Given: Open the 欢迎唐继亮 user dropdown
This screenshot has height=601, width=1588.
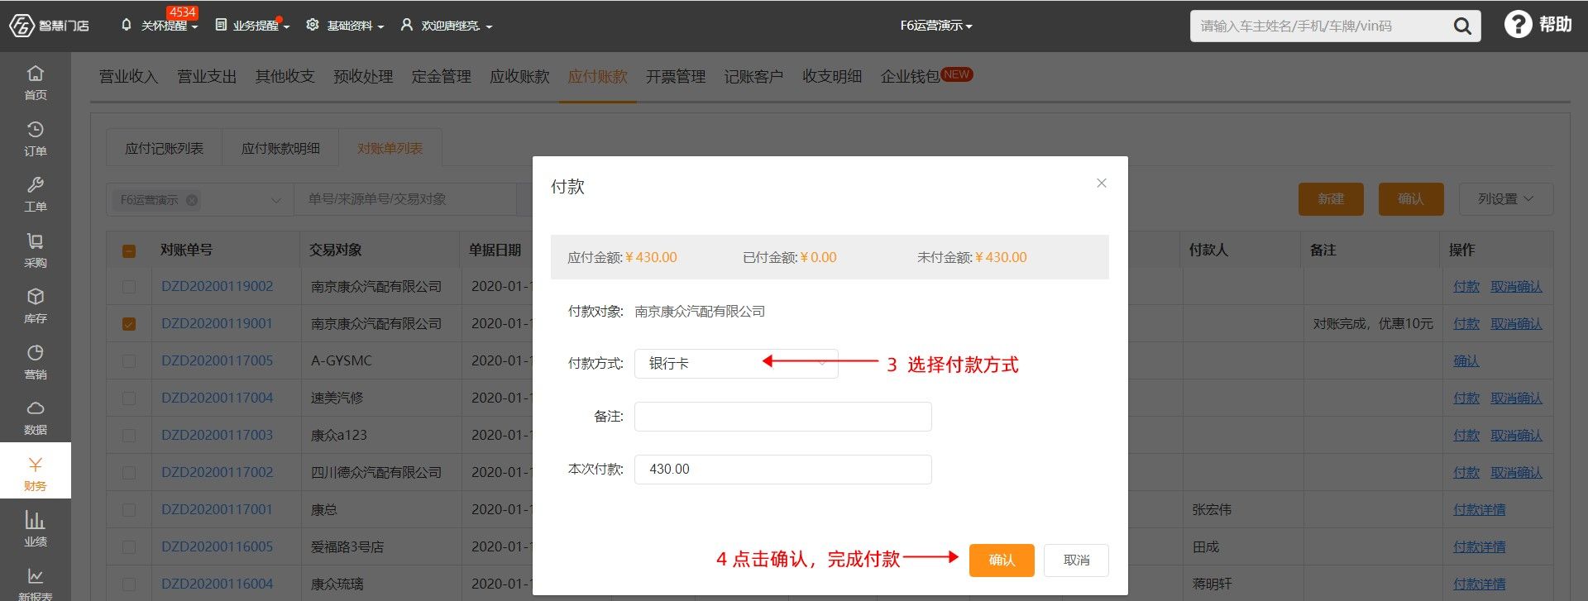Looking at the screenshot, I should click(x=447, y=26).
